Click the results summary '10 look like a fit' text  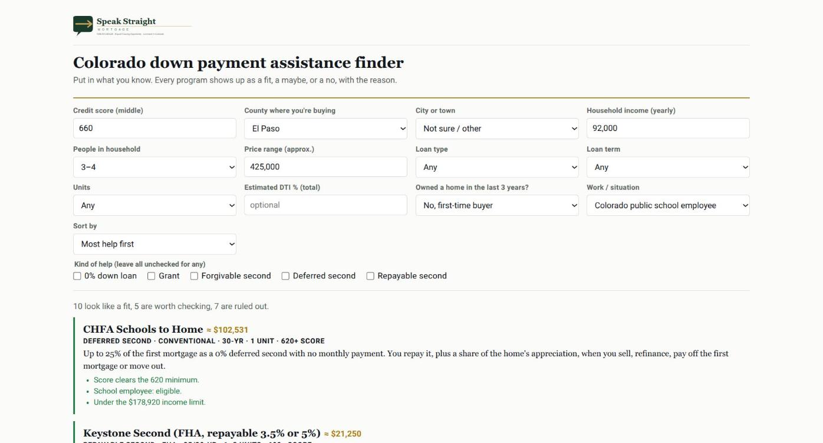coord(171,307)
